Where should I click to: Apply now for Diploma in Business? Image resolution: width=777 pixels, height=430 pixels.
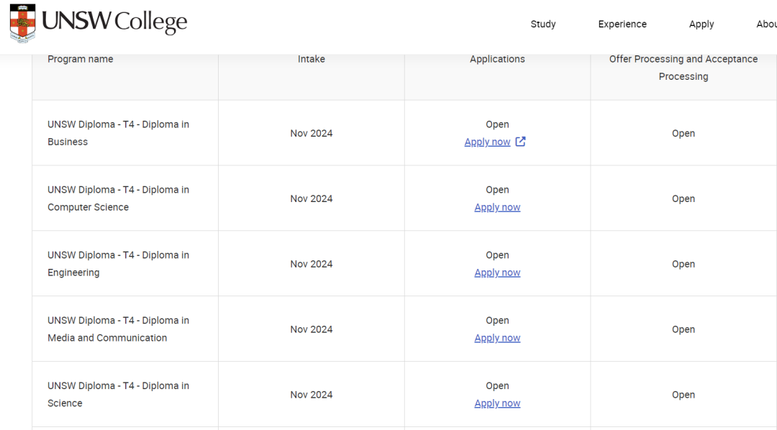pos(487,142)
